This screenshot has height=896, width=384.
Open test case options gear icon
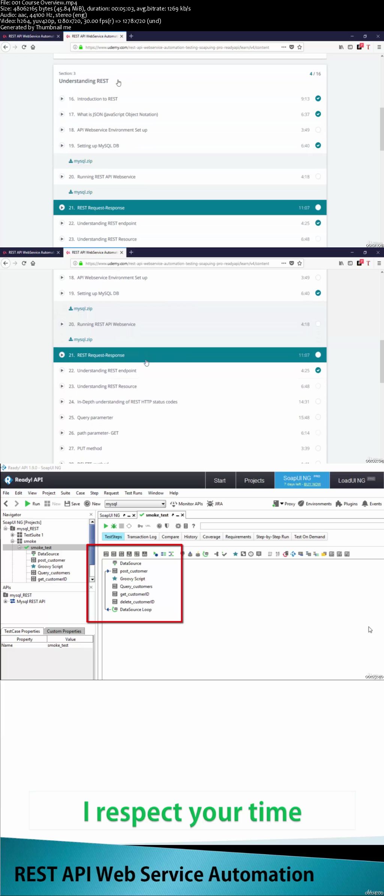click(178, 526)
